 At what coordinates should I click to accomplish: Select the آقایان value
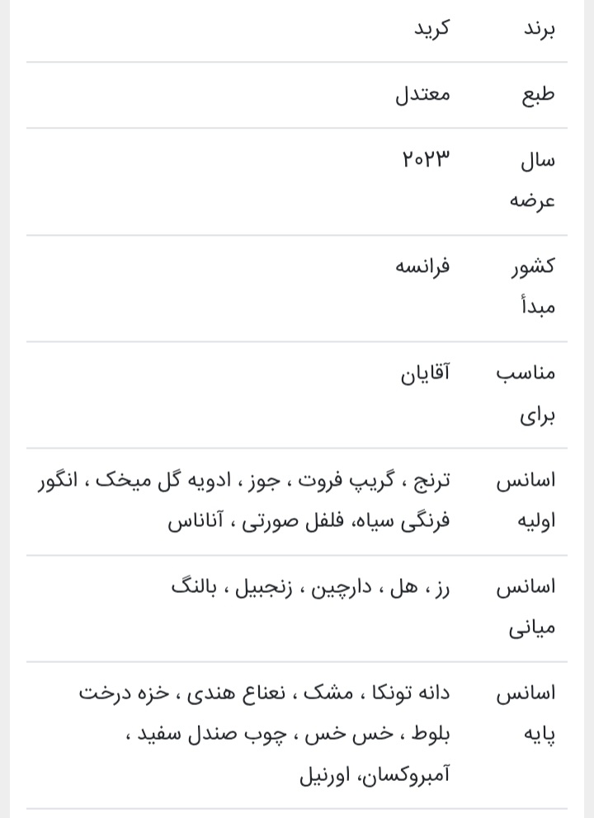point(425,374)
